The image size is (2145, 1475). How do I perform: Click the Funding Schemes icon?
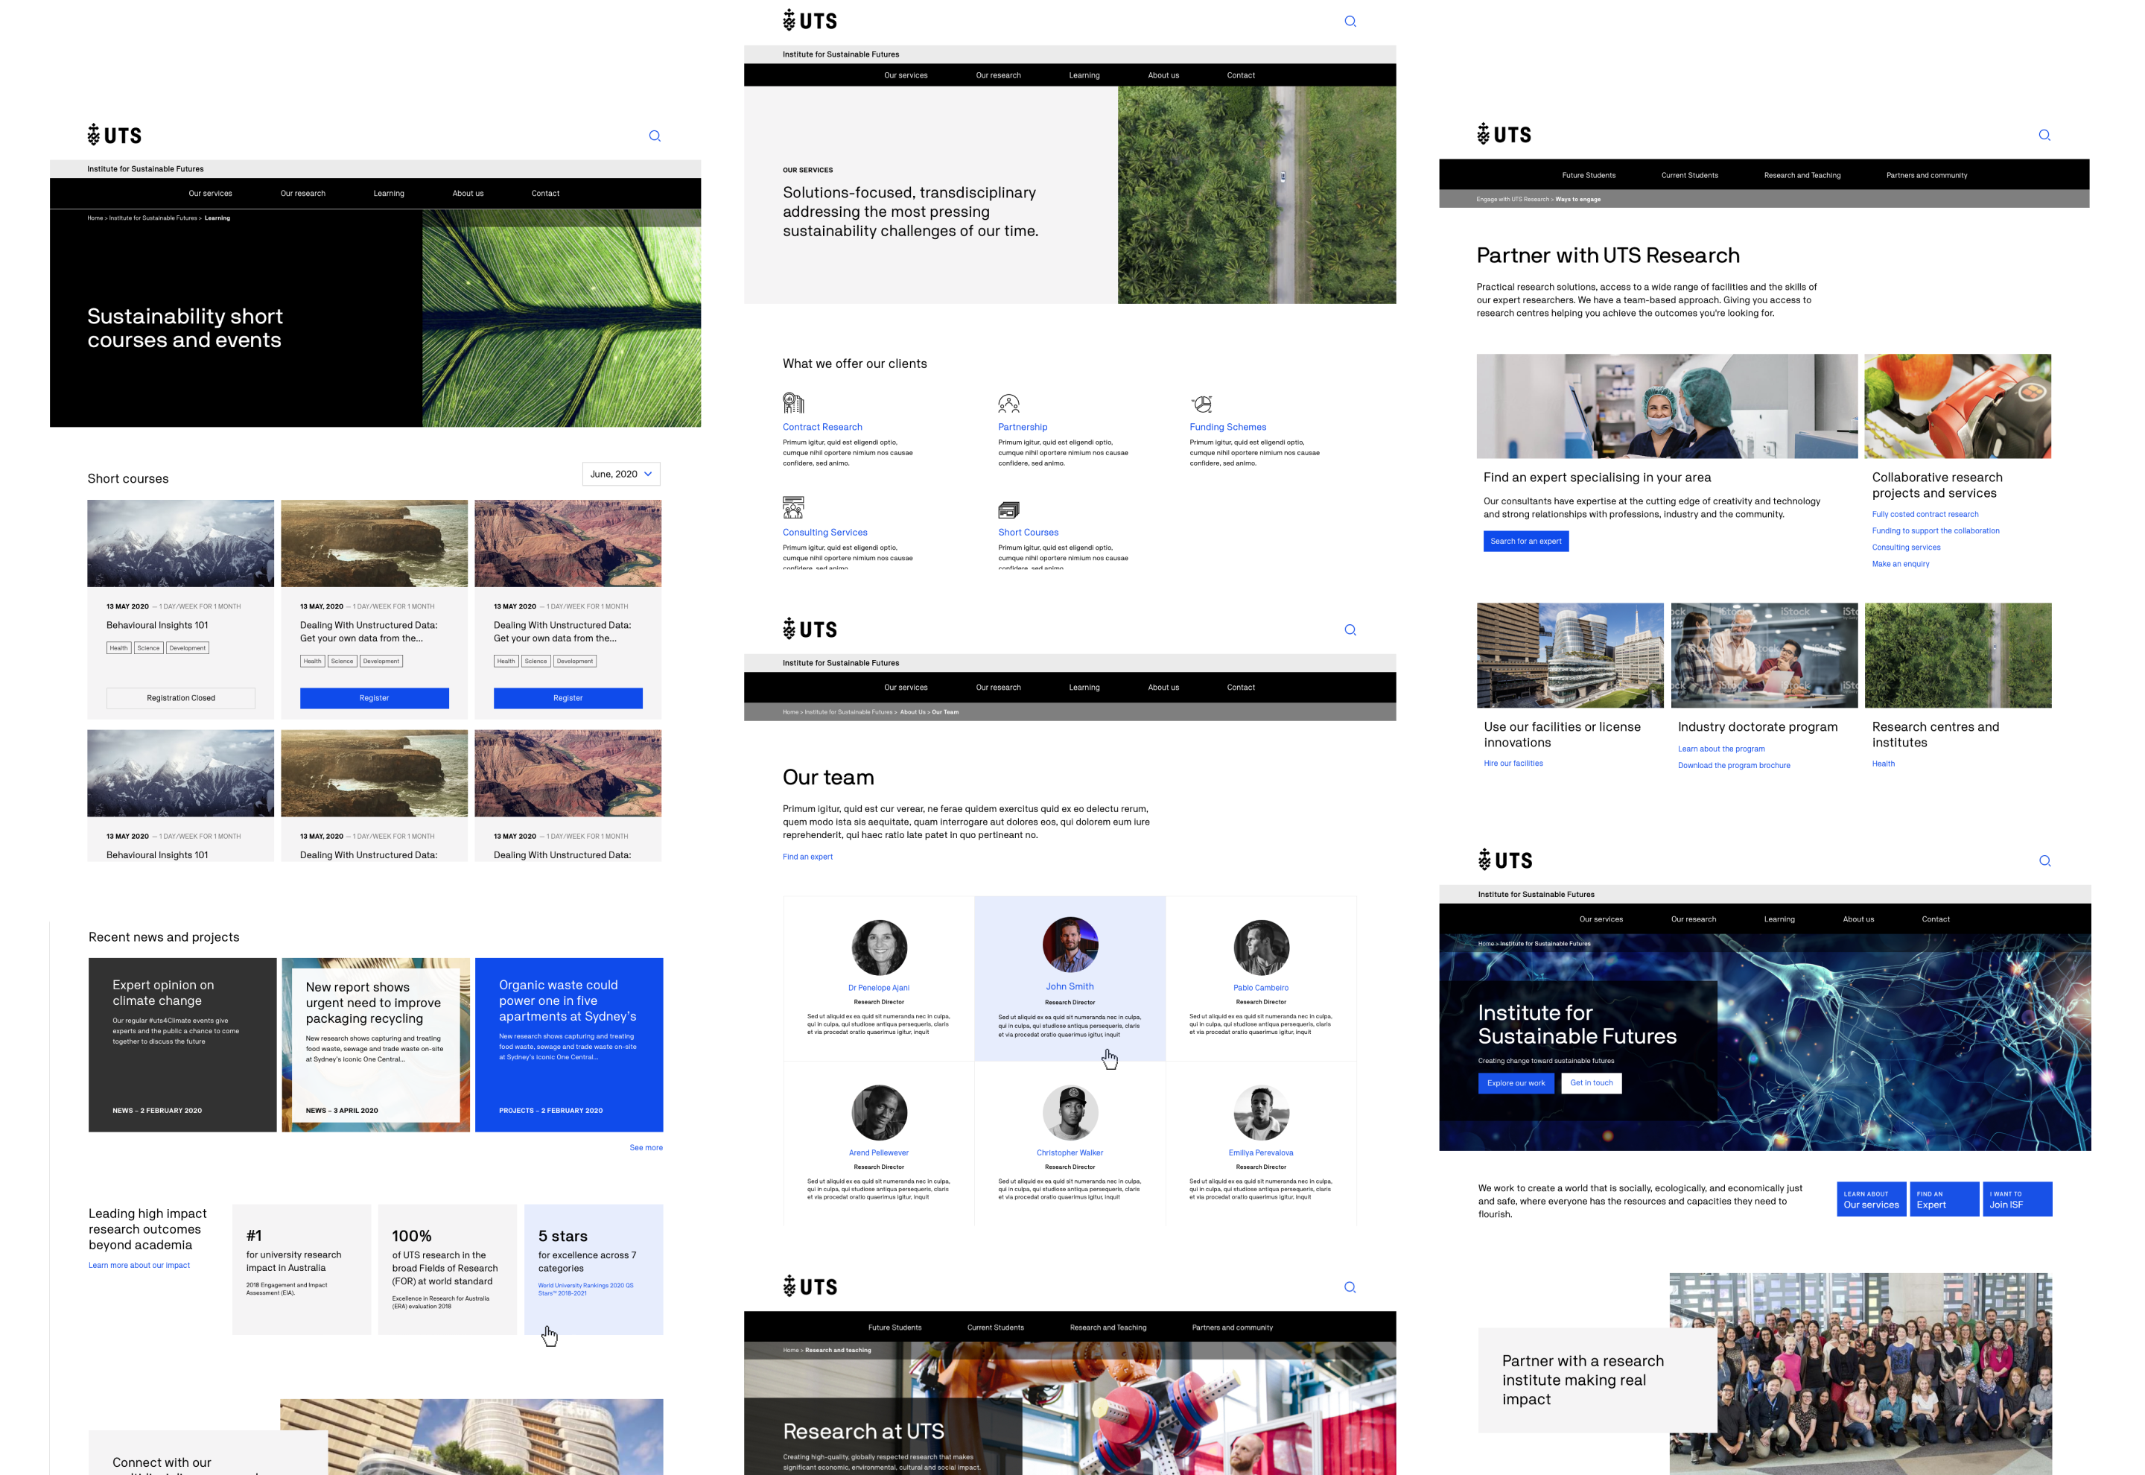tap(1201, 404)
